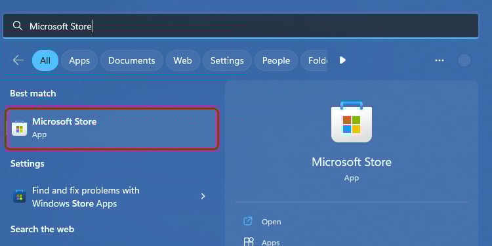Click inside the Microsoft Store search field
Screen dimensions: 492x246
tap(241, 26)
